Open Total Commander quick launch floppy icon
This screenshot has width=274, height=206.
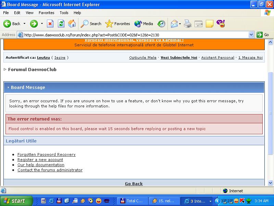(x=59, y=201)
